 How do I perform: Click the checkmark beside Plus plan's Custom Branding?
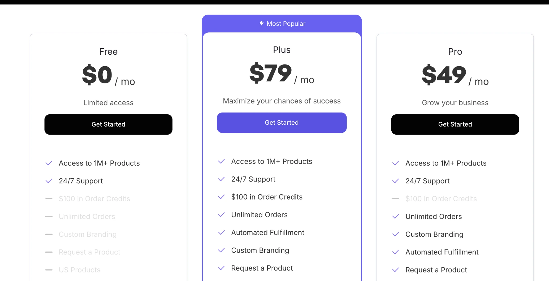(x=221, y=250)
